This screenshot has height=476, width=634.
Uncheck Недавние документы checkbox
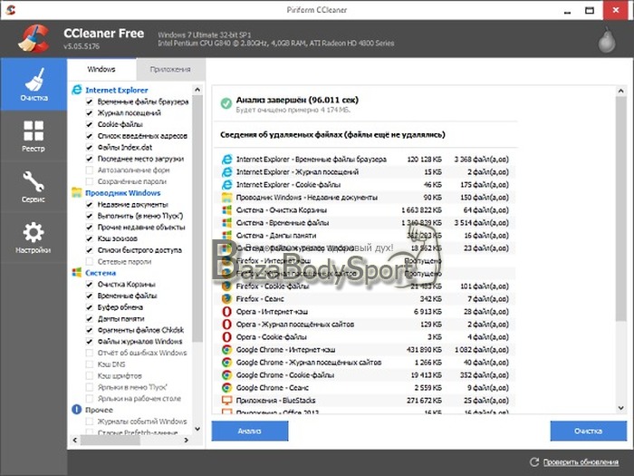90,204
